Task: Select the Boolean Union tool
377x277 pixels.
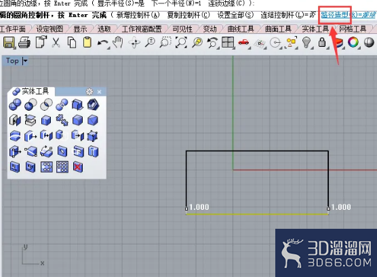Action: pos(15,105)
